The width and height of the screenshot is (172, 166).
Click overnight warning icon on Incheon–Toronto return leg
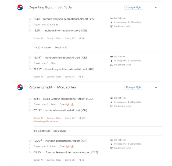point(72,147)
